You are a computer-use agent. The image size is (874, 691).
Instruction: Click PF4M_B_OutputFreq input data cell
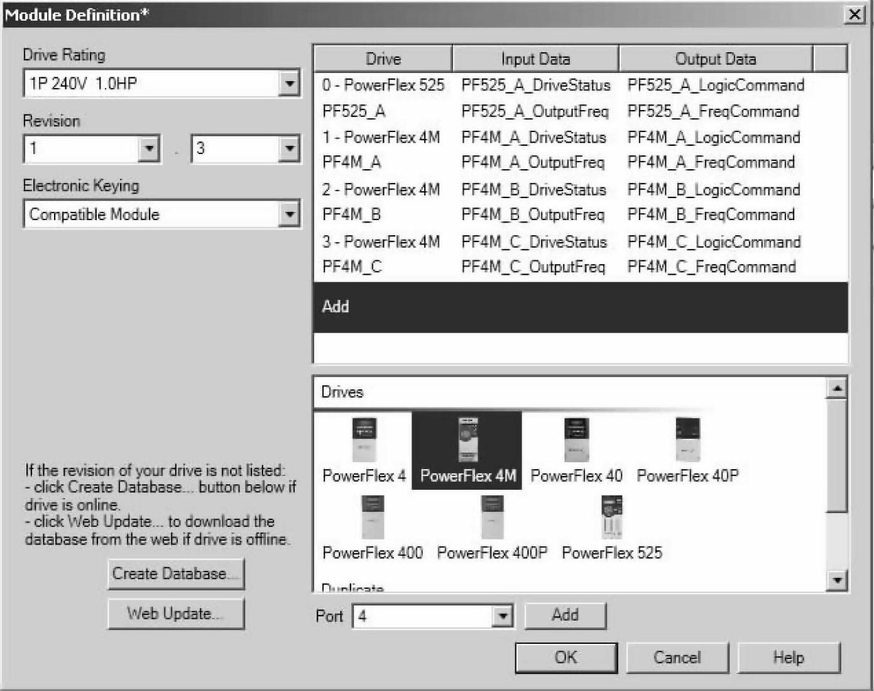[x=533, y=214]
